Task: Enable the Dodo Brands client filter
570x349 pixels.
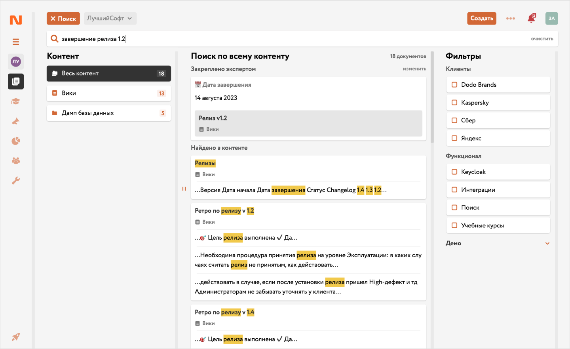Action: pos(454,85)
